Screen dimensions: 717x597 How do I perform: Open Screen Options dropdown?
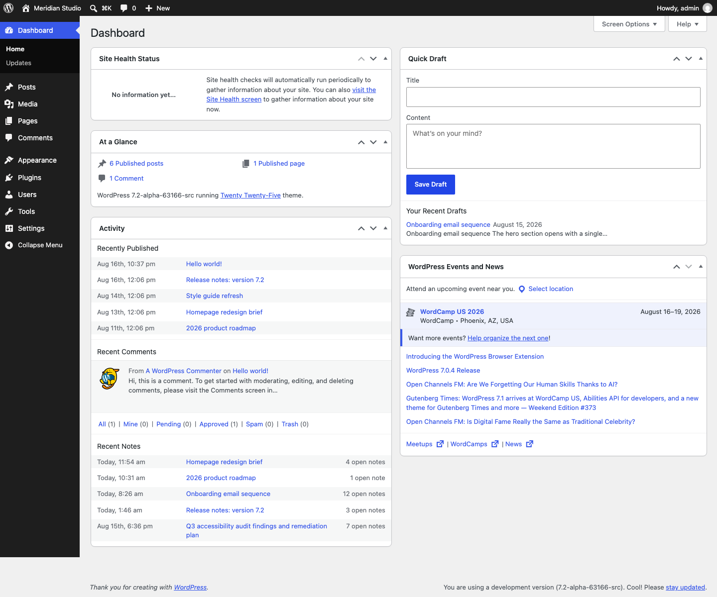tap(629, 24)
